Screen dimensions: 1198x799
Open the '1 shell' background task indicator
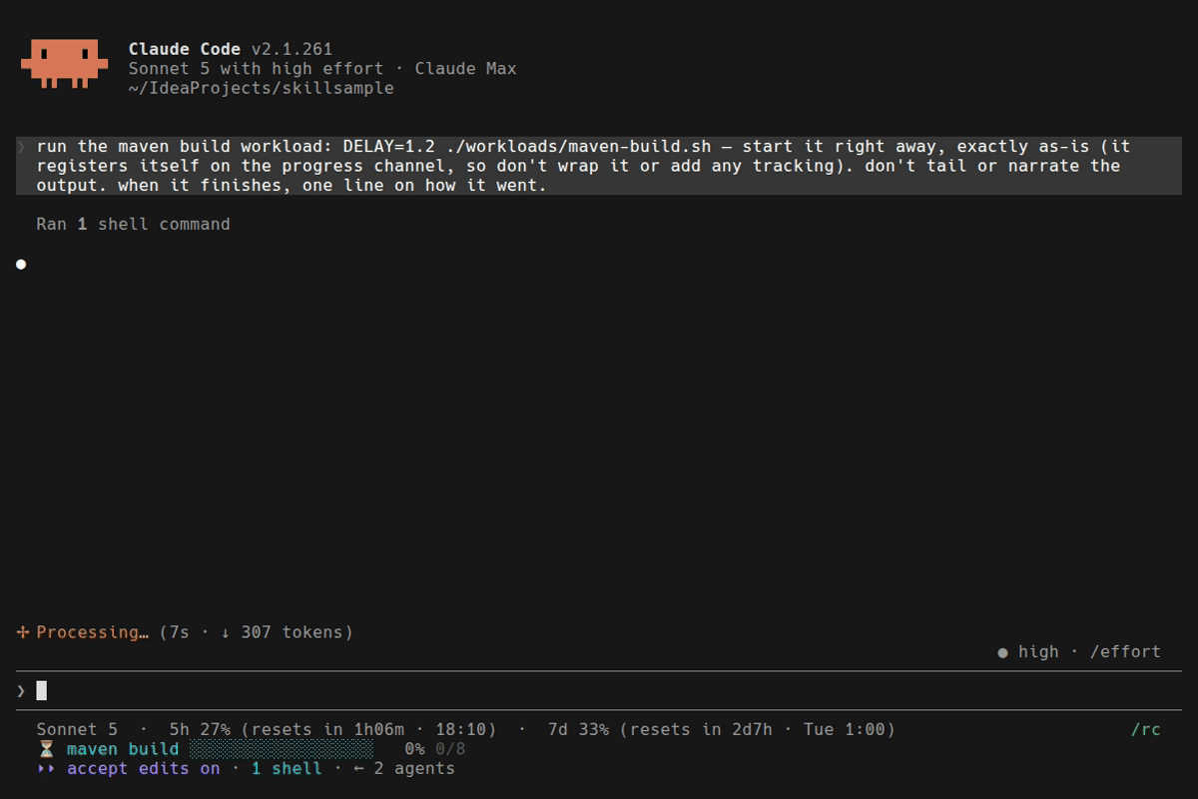[287, 769]
